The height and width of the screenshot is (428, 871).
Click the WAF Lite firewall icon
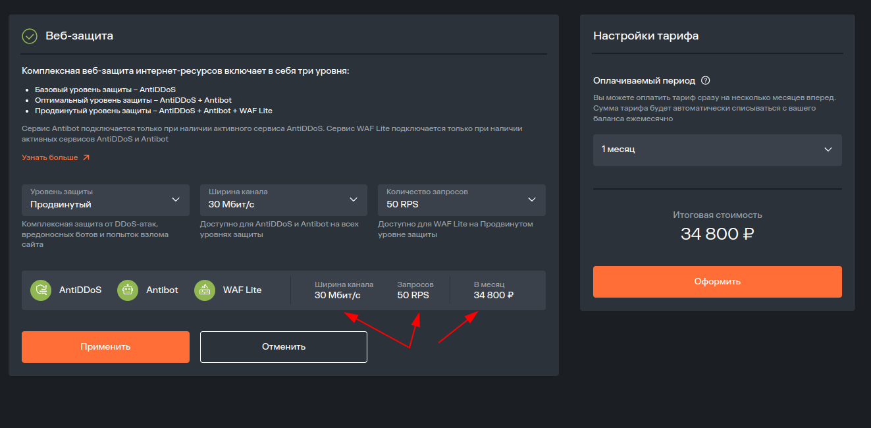point(205,290)
